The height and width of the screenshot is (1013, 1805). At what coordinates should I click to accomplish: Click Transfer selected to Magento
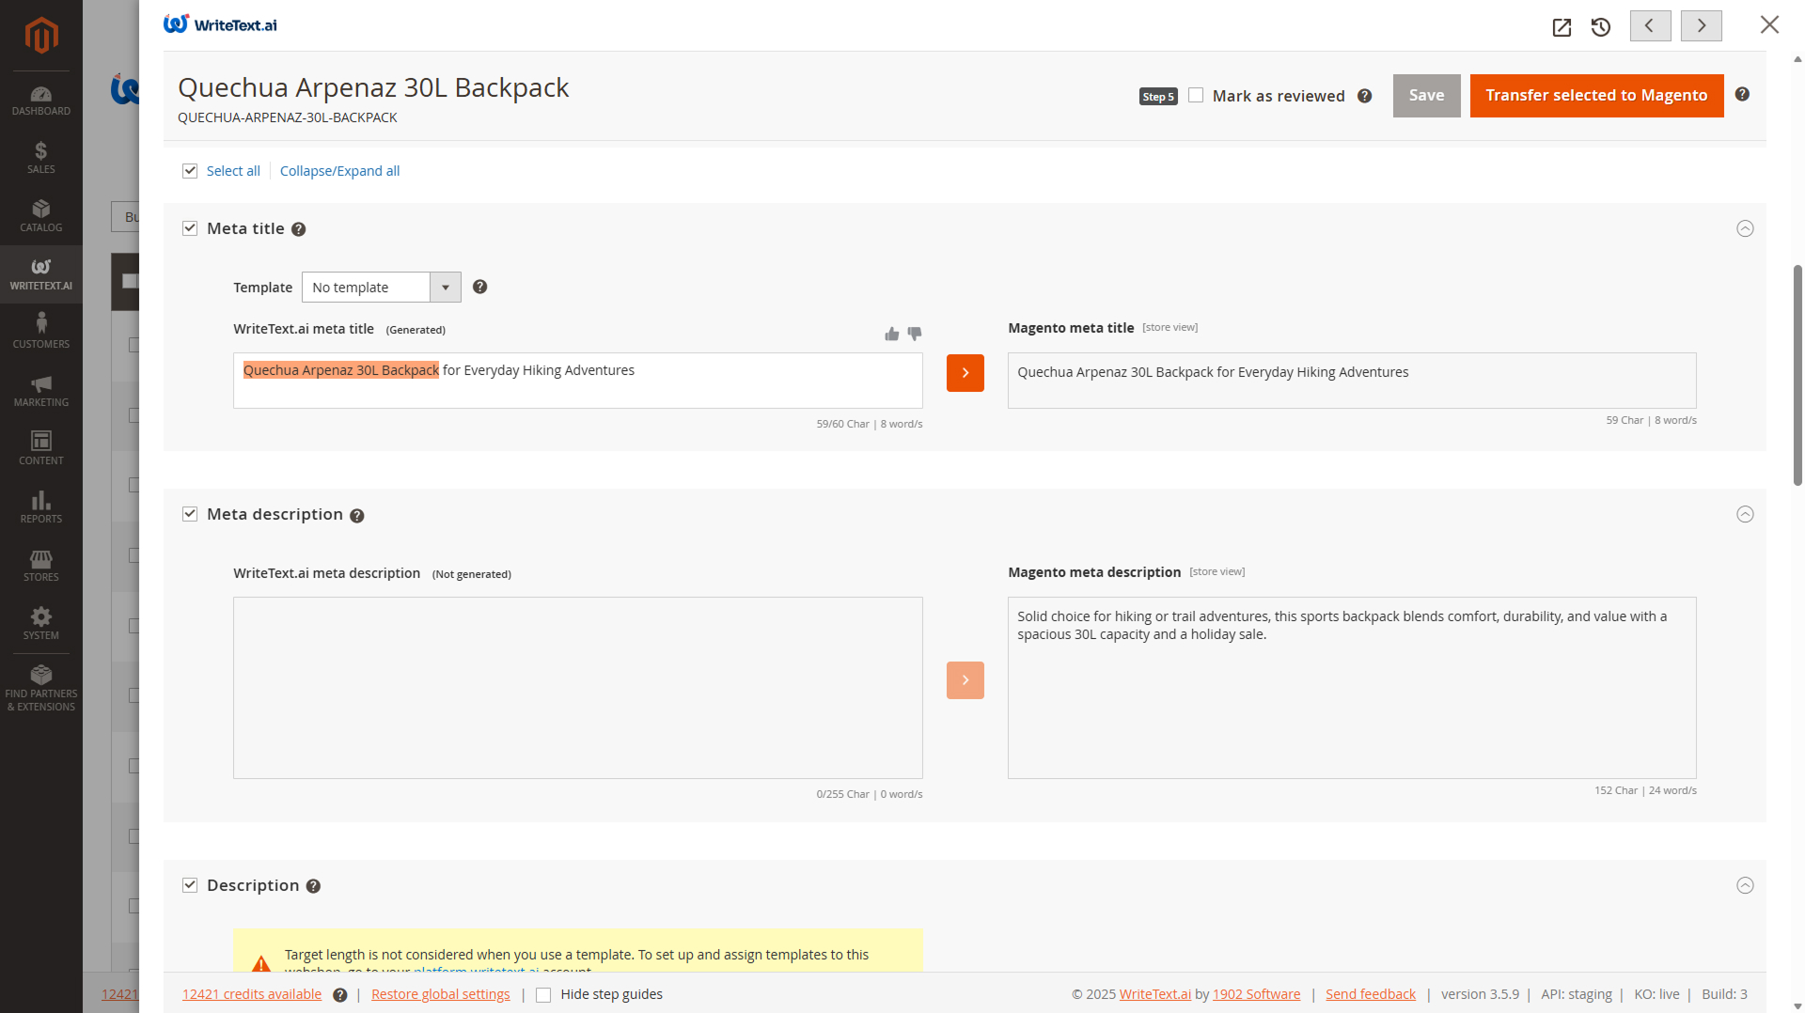1596,95
